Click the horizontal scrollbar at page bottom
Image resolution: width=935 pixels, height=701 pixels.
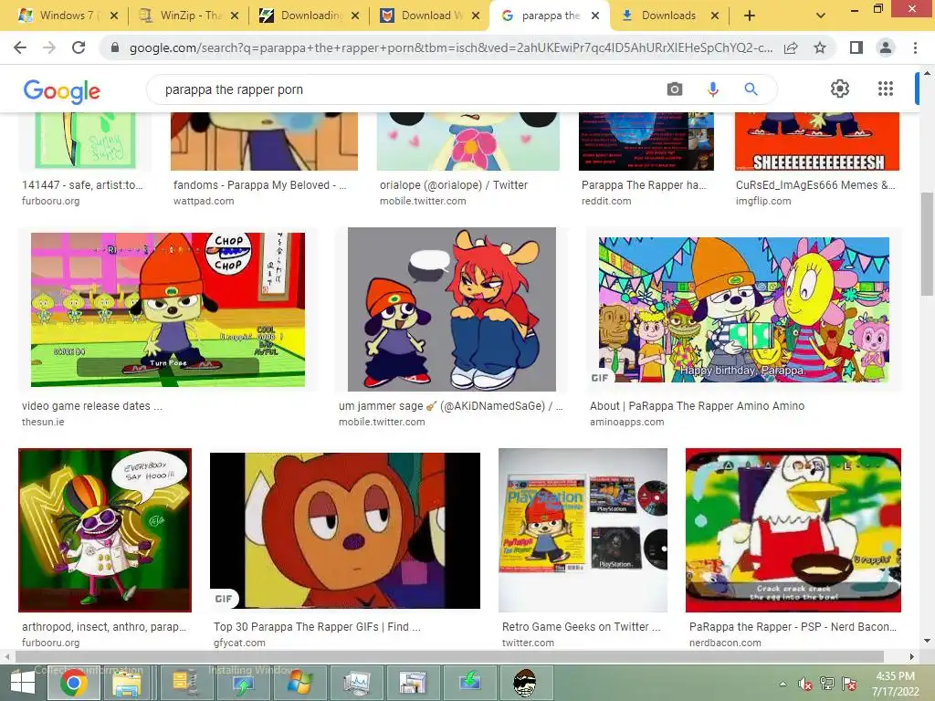pyautogui.click(x=449, y=656)
